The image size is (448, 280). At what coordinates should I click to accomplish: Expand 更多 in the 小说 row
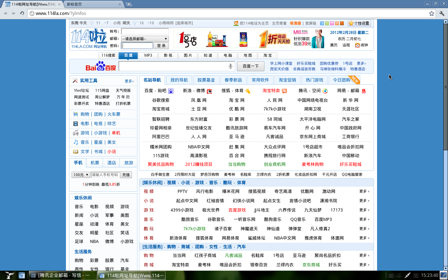[x=364, y=201]
